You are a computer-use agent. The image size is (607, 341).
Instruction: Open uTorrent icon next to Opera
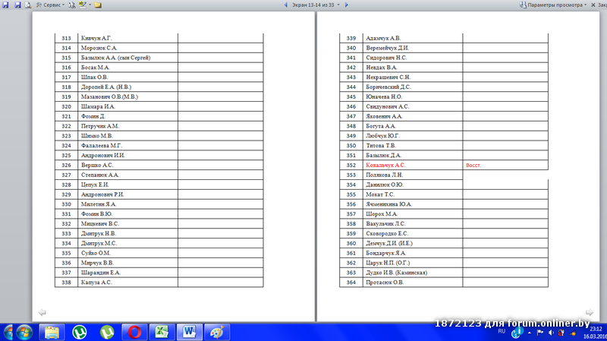(x=107, y=333)
